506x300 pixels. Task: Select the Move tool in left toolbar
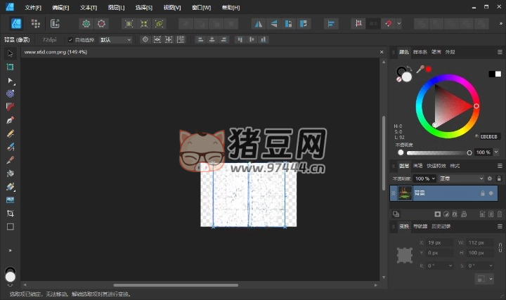coord(11,53)
